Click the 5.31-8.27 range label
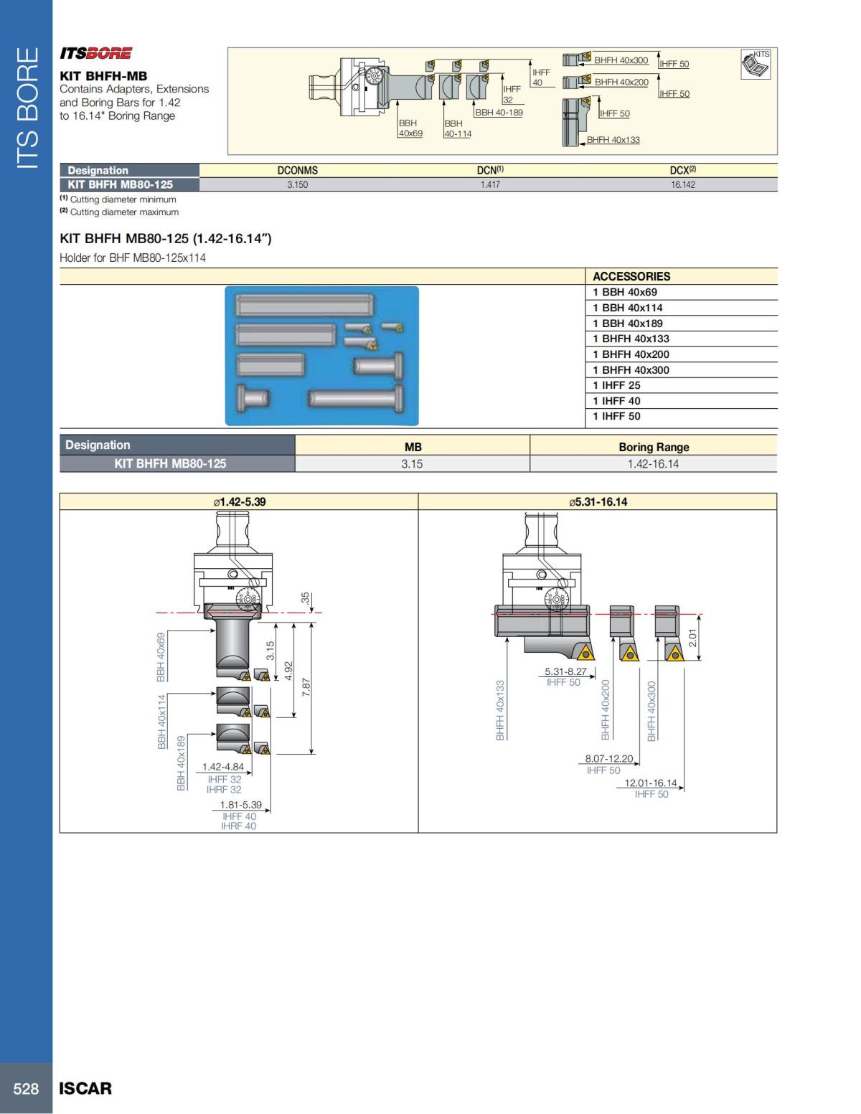The image size is (861, 1114). click(565, 672)
